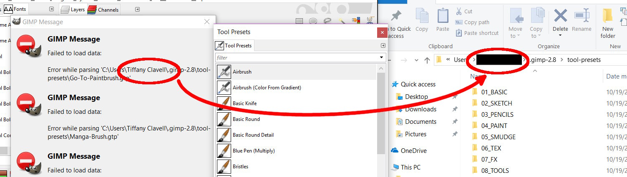Viewport: 627px width, 177px height.
Task: Open Pictures in Explorer navigation pane
Action: tap(410, 134)
